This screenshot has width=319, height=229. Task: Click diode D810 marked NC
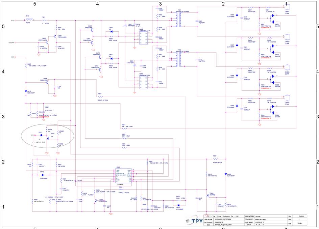point(111,32)
